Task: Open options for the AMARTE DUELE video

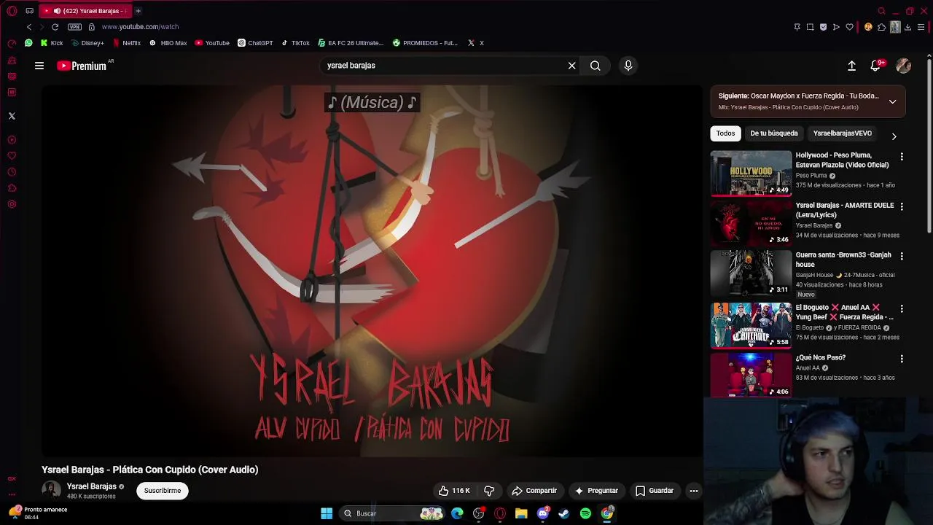Action: coord(902,207)
